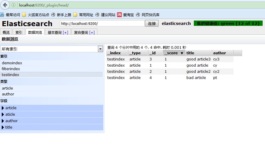Expand the article field filter
The width and height of the screenshot is (265, 150).
click(x=3, y=108)
